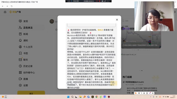Open 书签 bookmarks icon
177x99 pixels.
tap(20, 53)
